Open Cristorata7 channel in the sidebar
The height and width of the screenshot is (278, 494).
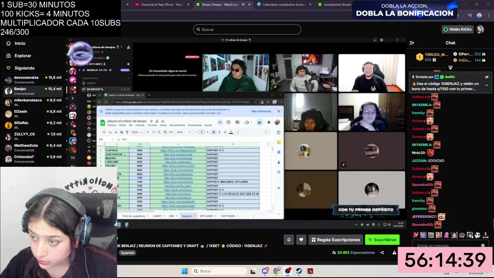[x=33, y=159]
